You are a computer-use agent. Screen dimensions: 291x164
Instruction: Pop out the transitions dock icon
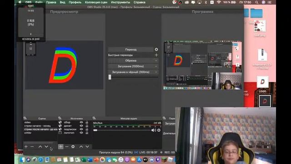(164, 118)
